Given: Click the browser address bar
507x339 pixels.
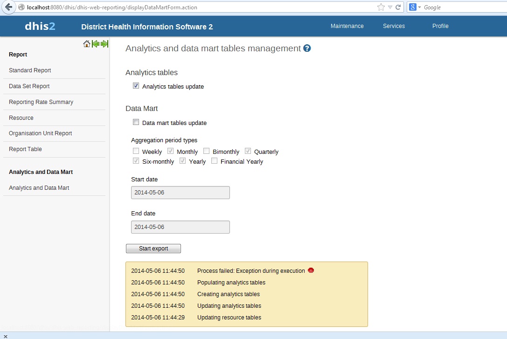Looking at the screenshot, I should point(197,7).
